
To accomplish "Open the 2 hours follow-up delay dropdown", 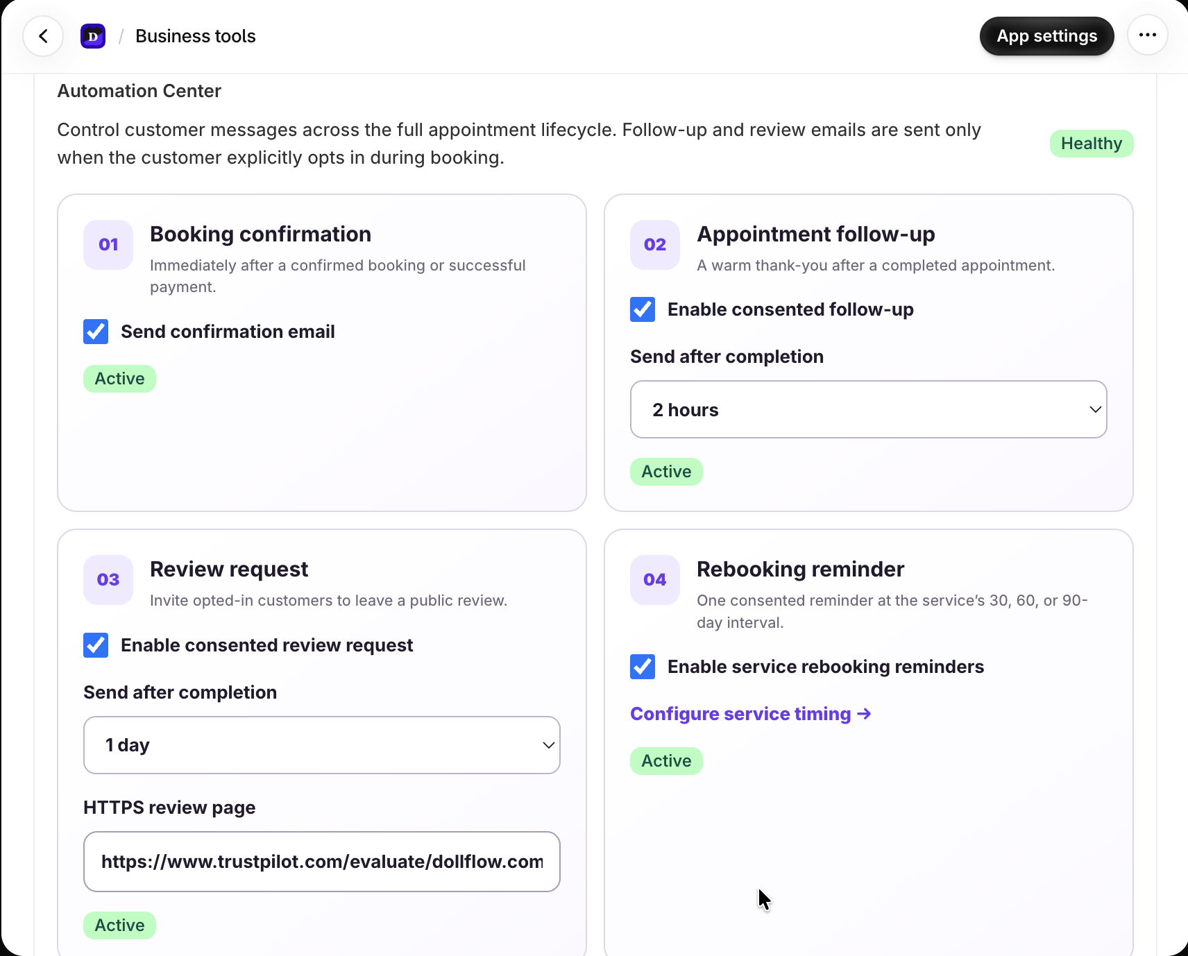I will [868, 409].
